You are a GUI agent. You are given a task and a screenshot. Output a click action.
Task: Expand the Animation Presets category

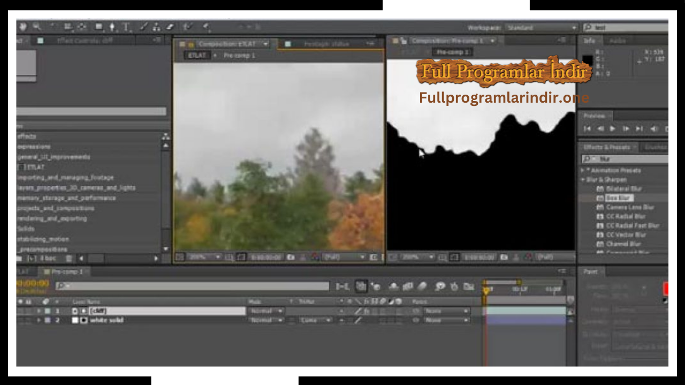pyautogui.click(x=583, y=171)
